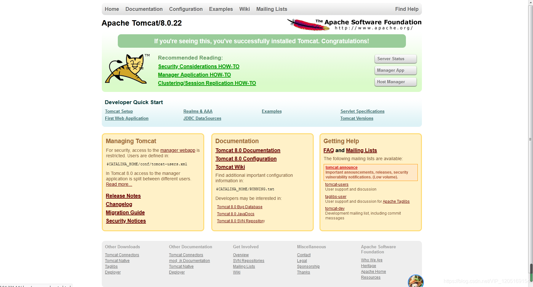Viewport: 533px width, 287px height.
Task: Open the Contact link
Action: pos(304,255)
